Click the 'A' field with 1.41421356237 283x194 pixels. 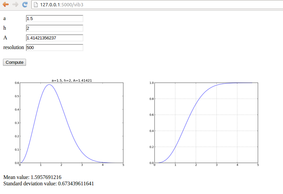(x=55, y=38)
